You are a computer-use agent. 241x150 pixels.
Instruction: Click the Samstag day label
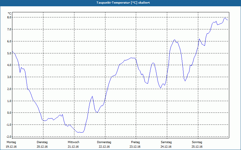point(166,142)
